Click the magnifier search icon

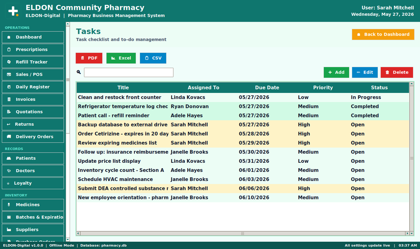(79, 72)
